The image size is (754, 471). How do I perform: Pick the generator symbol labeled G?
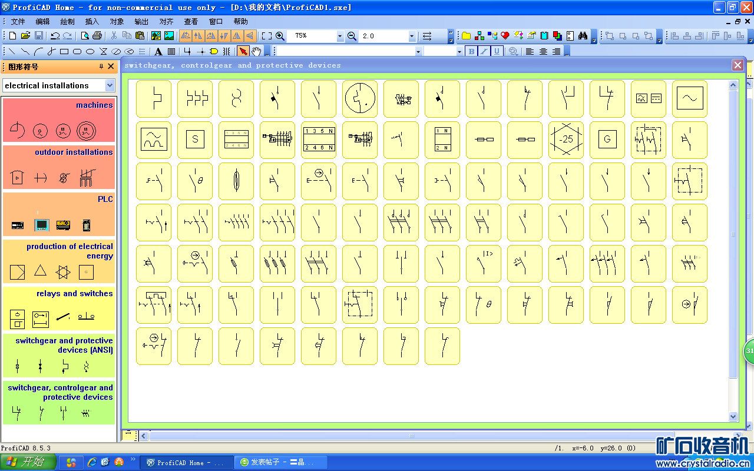607,140
